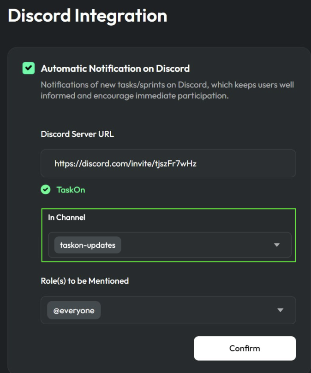311x373 pixels.
Task: Click the Role(s) to be Mentioned label
Action: tap(84, 281)
